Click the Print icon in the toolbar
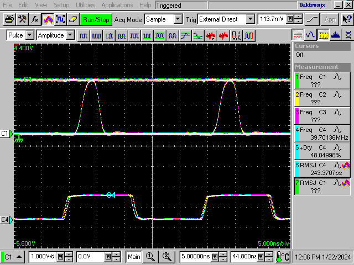 click(9, 20)
